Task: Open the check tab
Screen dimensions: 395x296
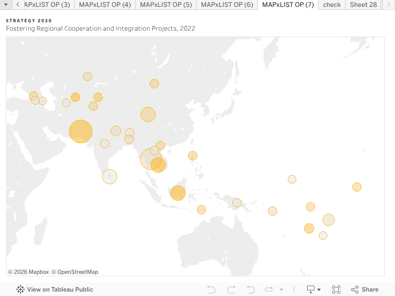Action: click(332, 5)
